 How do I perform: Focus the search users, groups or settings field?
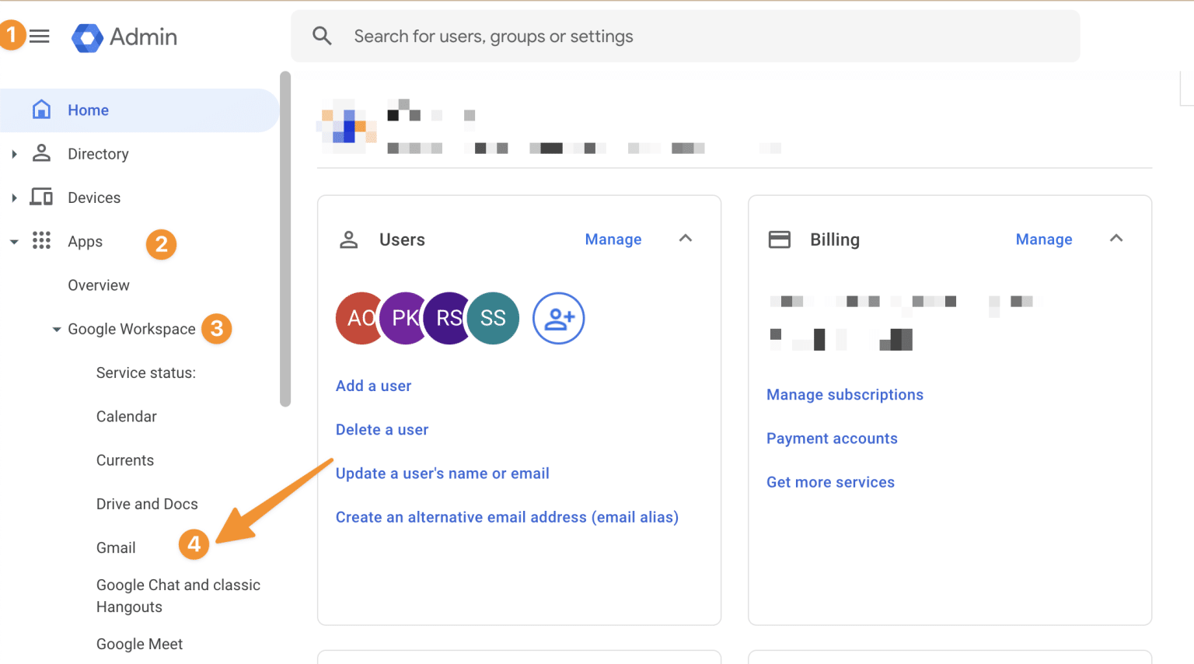point(686,37)
